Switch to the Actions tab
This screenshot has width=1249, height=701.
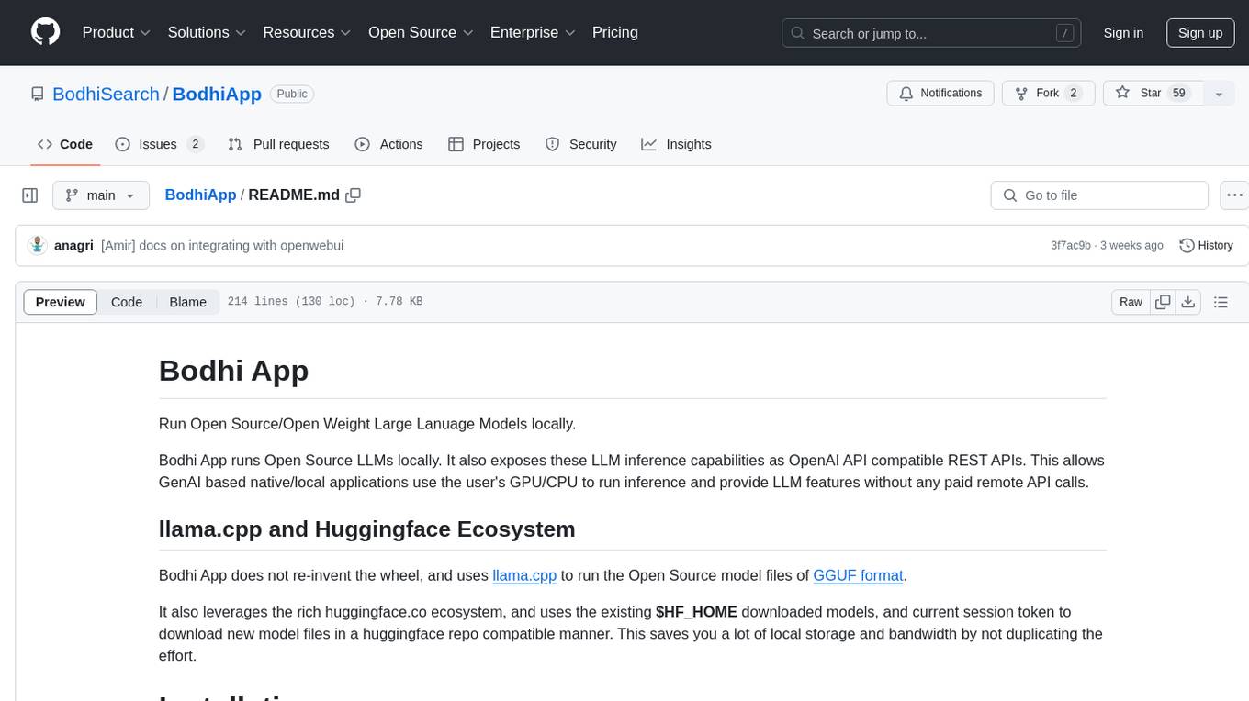pyautogui.click(x=388, y=144)
